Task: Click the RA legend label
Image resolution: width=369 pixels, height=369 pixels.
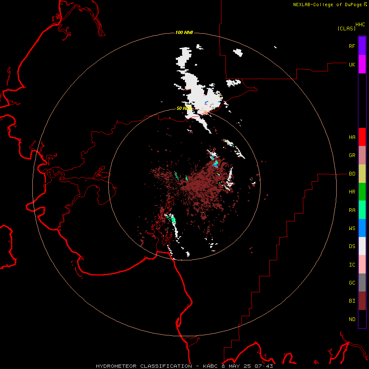Action: pyautogui.click(x=352, y=210)
